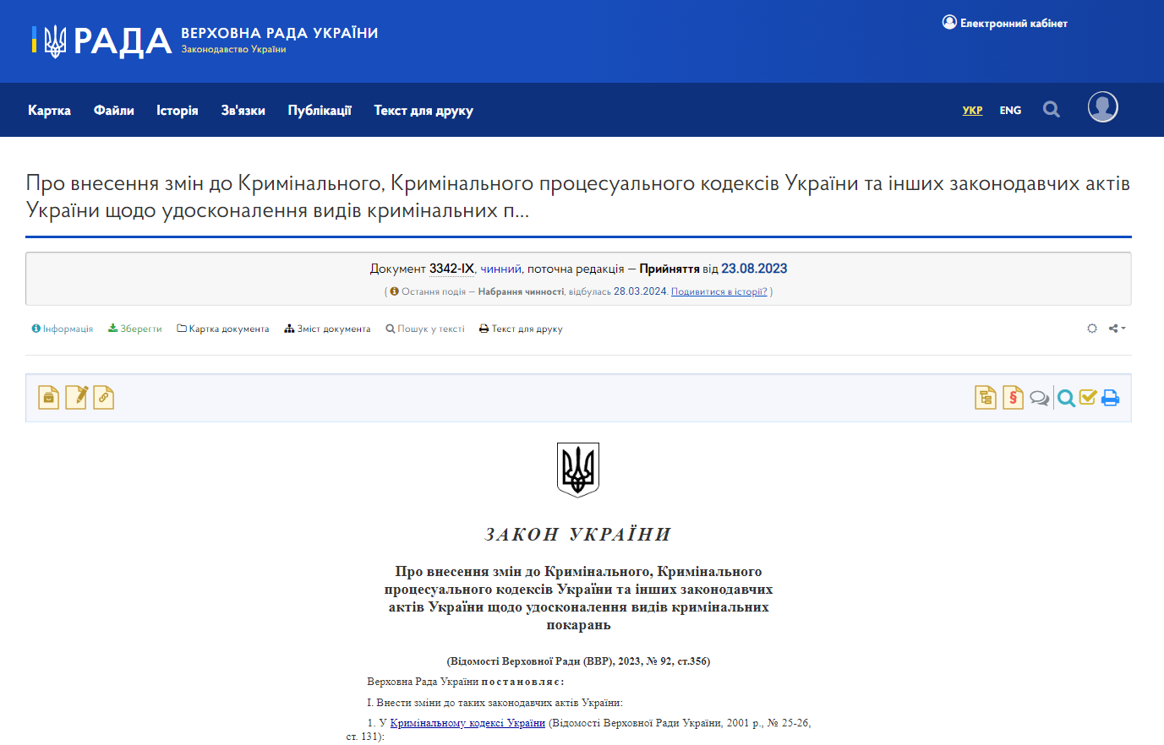This screenshot has height=745, width=1164.
Task: Open the document briefcase icon in toolbar
Action: (x=49, y=397)
